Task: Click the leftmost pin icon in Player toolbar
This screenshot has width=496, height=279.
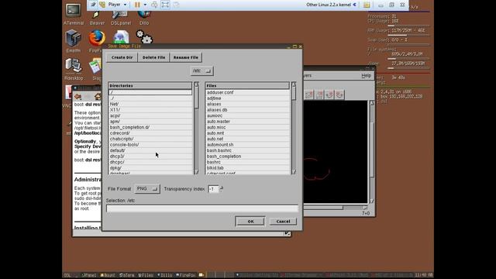Action: tap(93, 5)
